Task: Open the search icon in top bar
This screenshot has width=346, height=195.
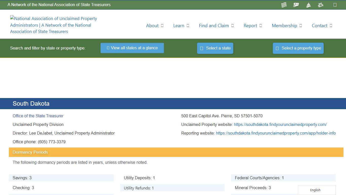Action: coord(335,5)
